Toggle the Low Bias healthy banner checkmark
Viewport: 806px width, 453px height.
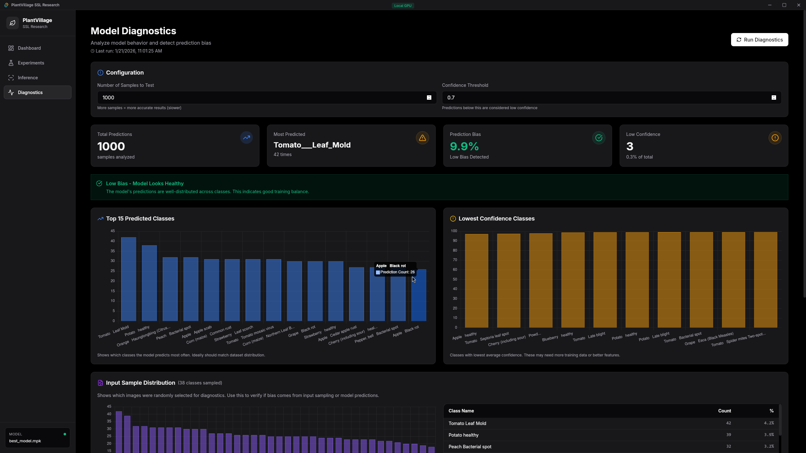tap(99, 183)
